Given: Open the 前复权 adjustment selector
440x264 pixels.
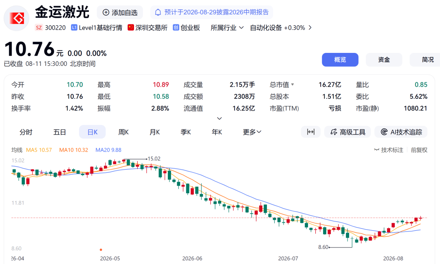Looking at the screenshot, I should point(419,150).
